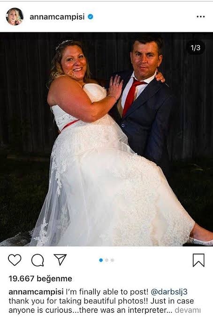Open annamcampisi username in header
This screenshot has width=213, height=318.
tap(57, 17)
